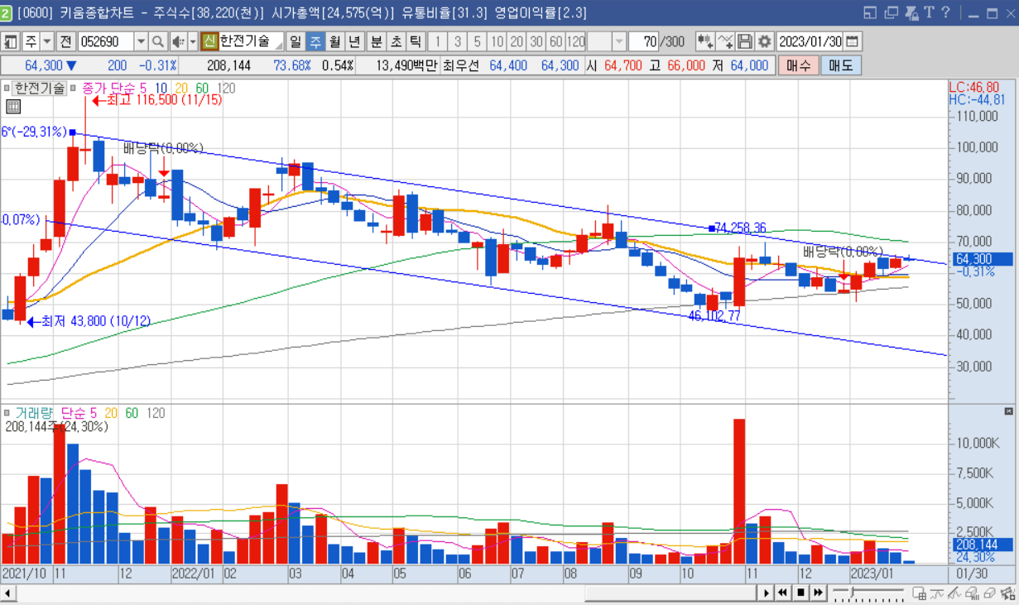Click the 종가 단순 moving average legend
This screenshot has height=605, width=1019.
pyautogui.click(x=114, y=89)
